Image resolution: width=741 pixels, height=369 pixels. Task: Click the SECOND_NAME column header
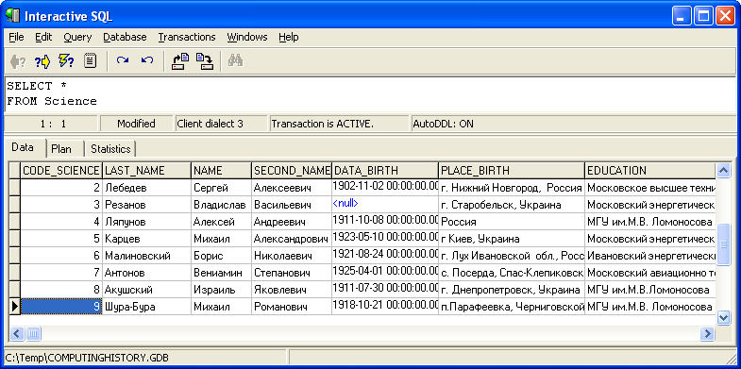coord(292,170)
